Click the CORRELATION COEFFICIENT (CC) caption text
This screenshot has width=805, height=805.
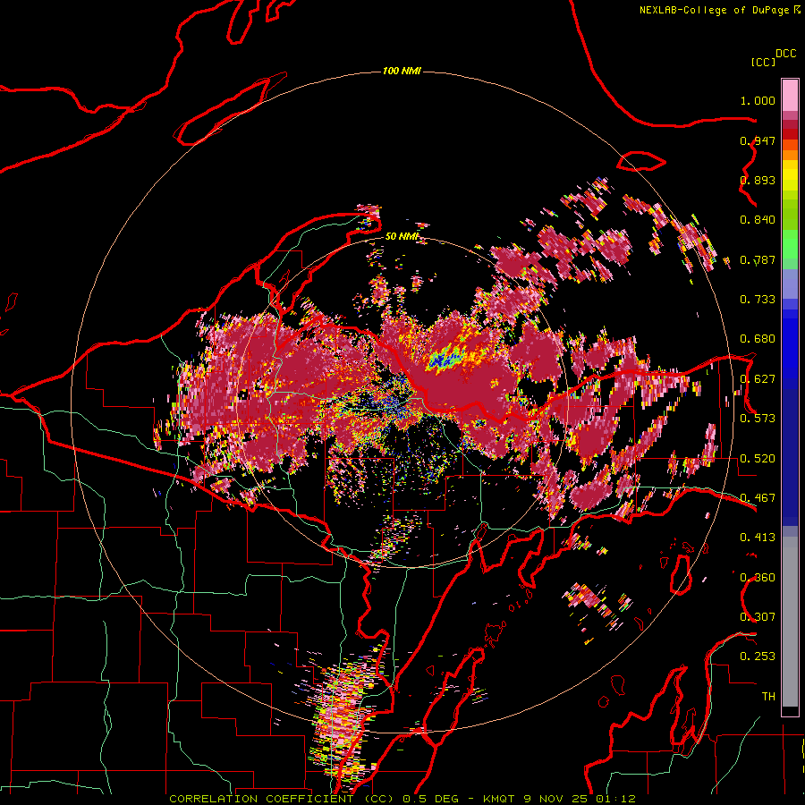(x=282, y=799)
